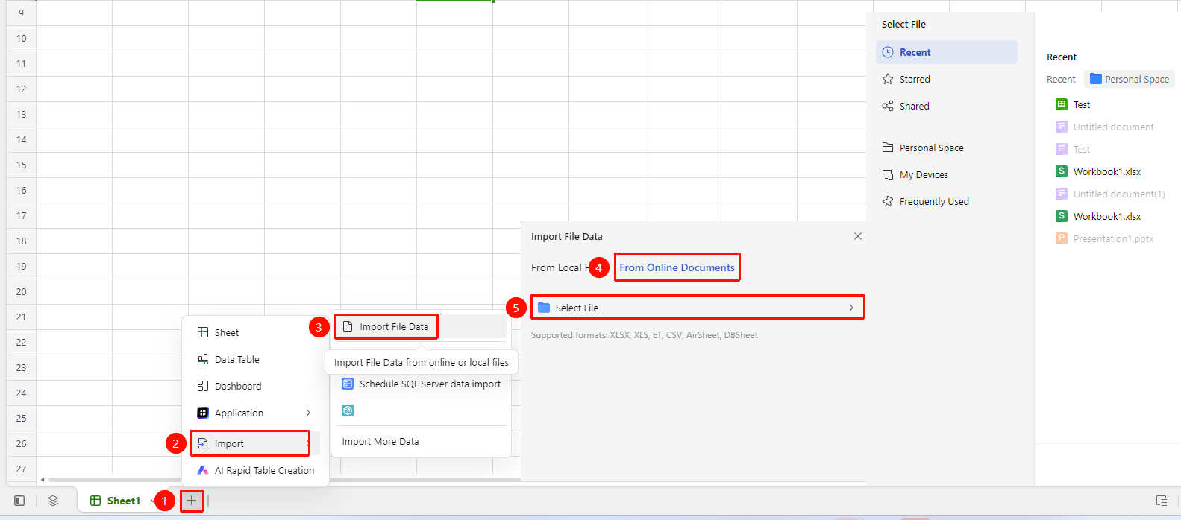This screenshot has height=520, width=1181.
Task: Select the file Presentation1.pptx
Action: [1105, 238]
